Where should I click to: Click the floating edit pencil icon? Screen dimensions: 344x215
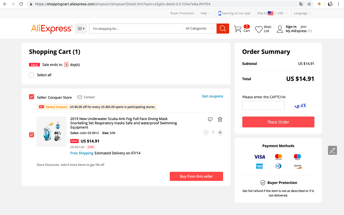pos(332,150)
